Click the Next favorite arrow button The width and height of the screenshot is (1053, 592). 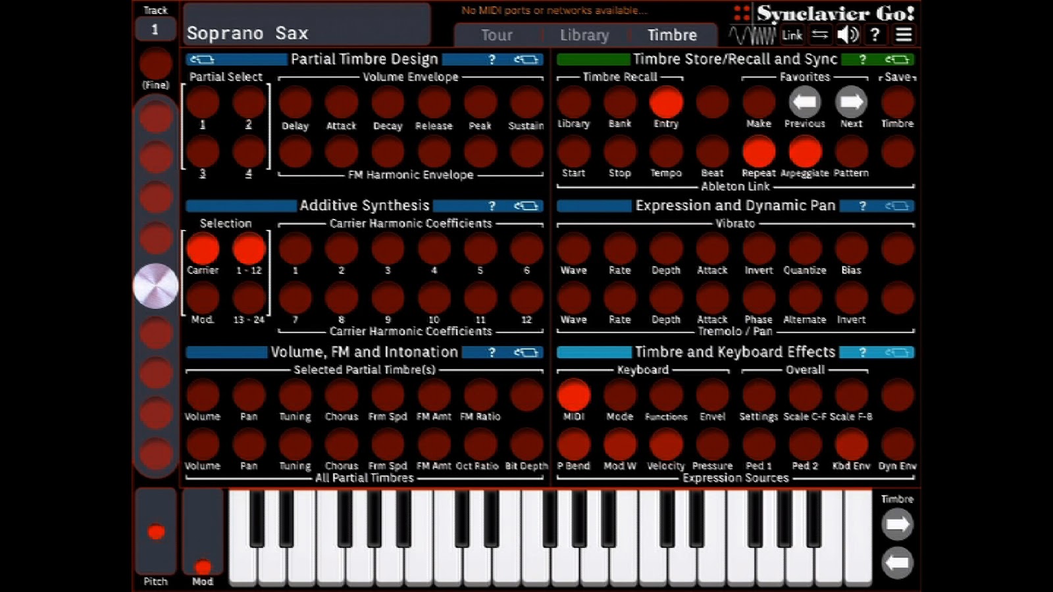(851, 102)
